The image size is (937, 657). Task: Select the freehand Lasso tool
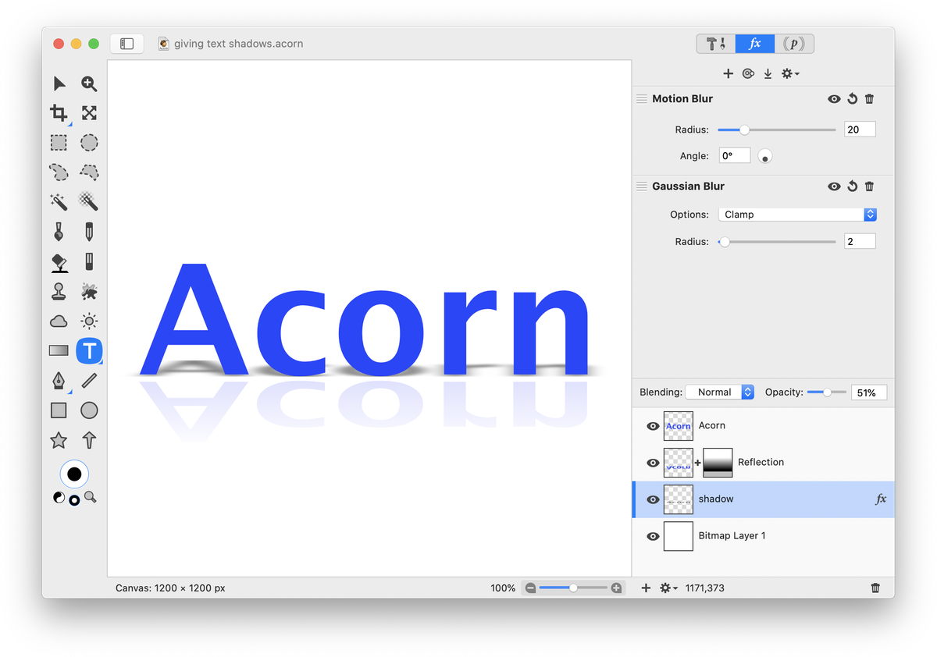tap(59, 172)
